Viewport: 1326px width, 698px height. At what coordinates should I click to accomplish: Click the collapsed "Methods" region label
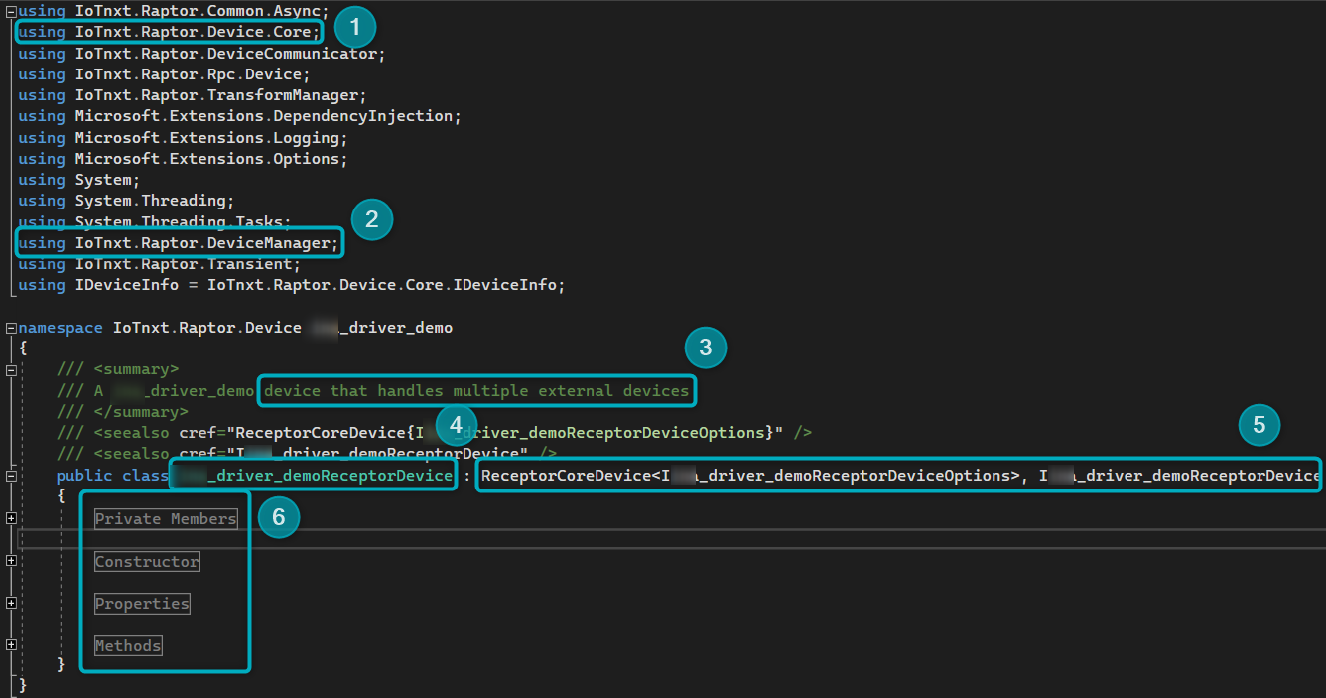(x=128, y=646)
